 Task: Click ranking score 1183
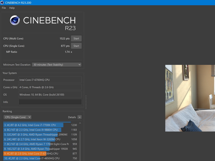coord(74,130)
